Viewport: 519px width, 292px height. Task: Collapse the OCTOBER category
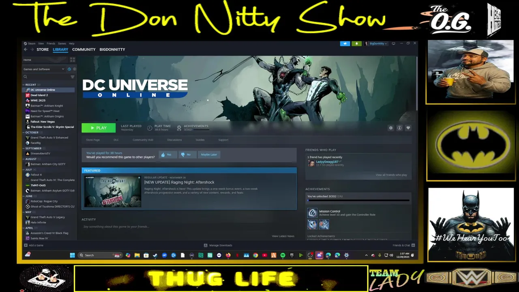point(31,133)
